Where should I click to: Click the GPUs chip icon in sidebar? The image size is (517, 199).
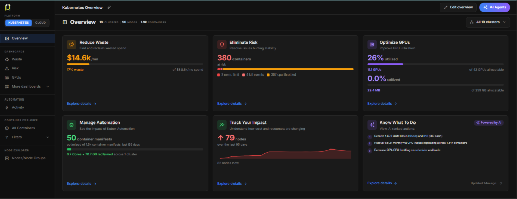[7, 77]
